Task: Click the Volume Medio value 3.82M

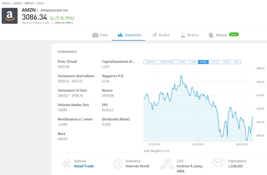Action: click(x=62, y=110)
